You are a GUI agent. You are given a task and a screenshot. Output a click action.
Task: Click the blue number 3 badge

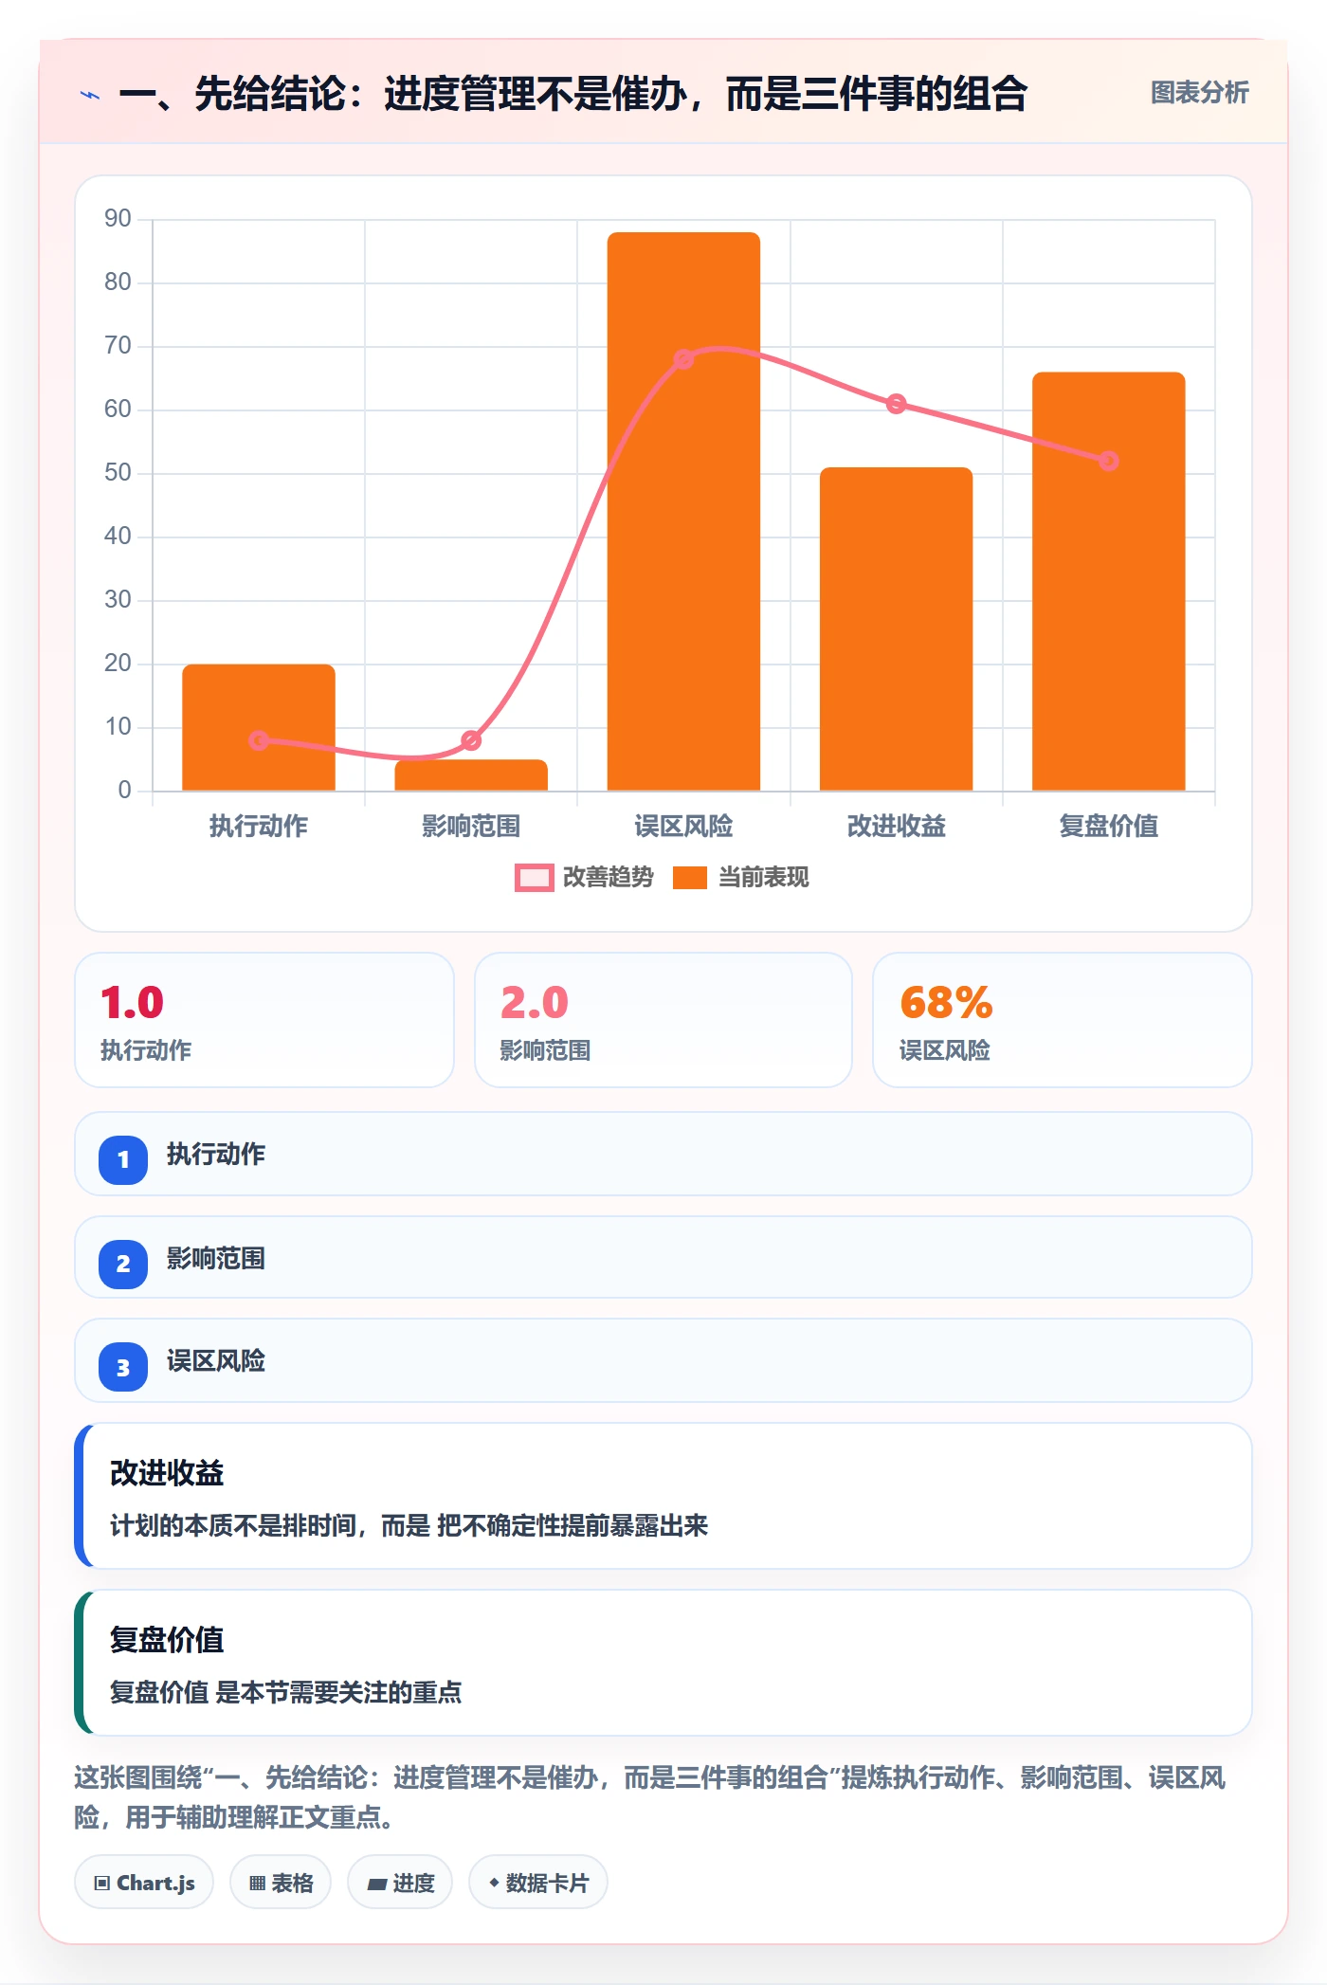click(123, 1367)
